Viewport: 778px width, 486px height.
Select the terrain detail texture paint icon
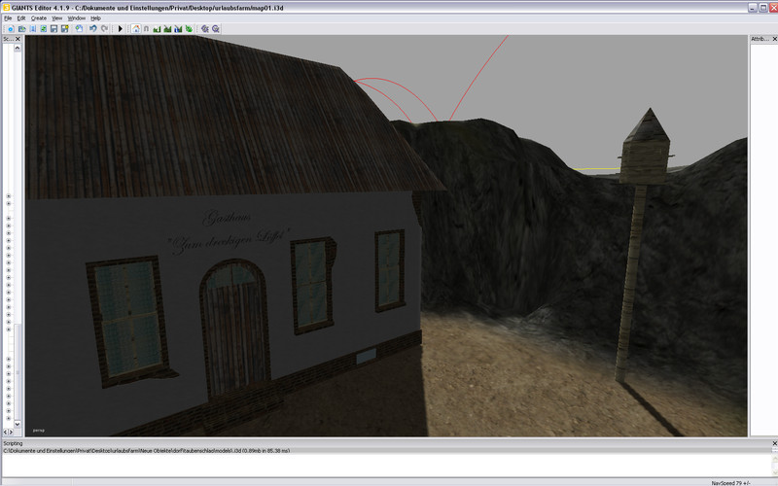(x=178, y=29)
